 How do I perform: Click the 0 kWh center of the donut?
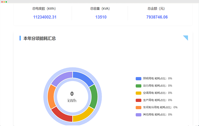coord(72,97)
